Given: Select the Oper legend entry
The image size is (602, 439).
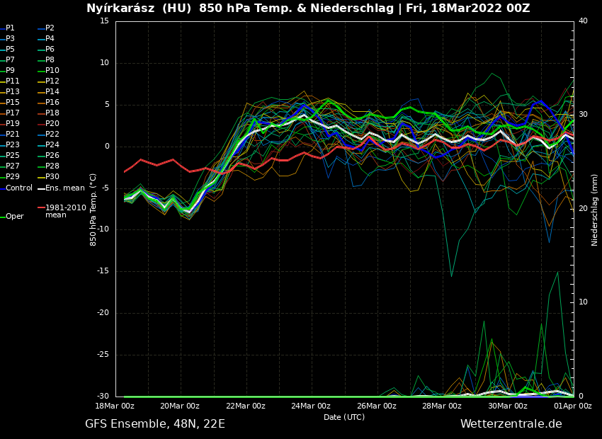Looking at the screenshot, I should pos(14,217).
